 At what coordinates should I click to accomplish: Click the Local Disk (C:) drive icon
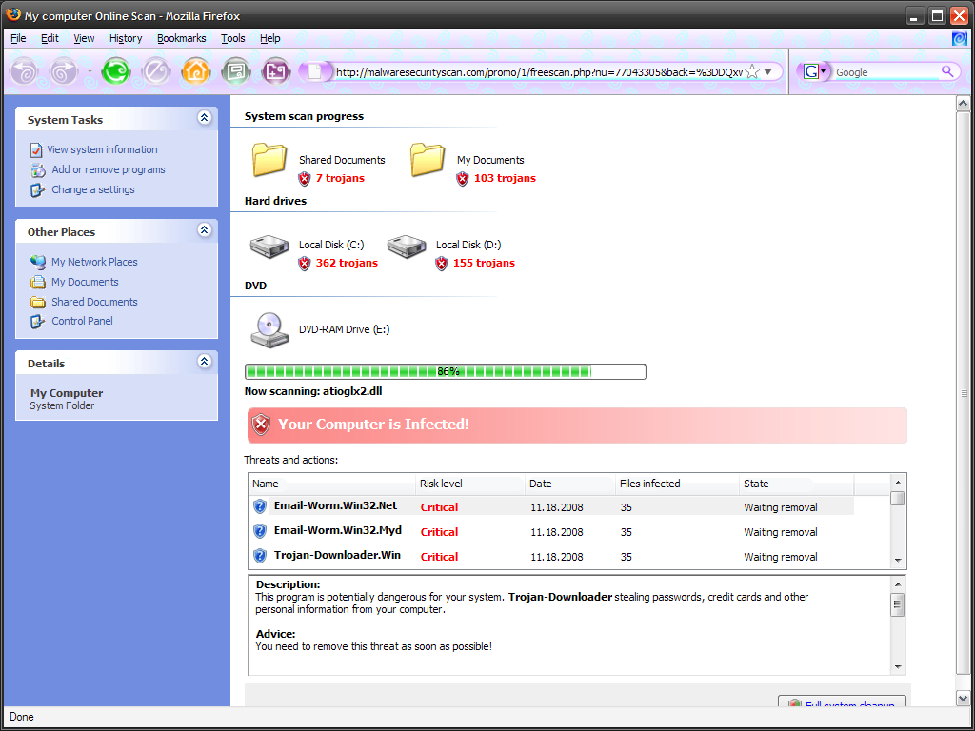click(x=269, y=247)
